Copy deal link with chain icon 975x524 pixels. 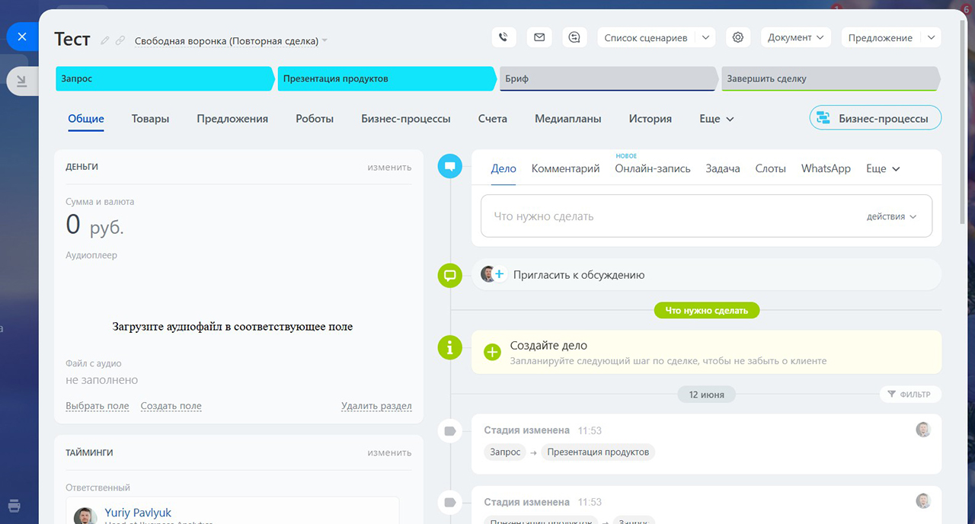[x=120, y=40]
